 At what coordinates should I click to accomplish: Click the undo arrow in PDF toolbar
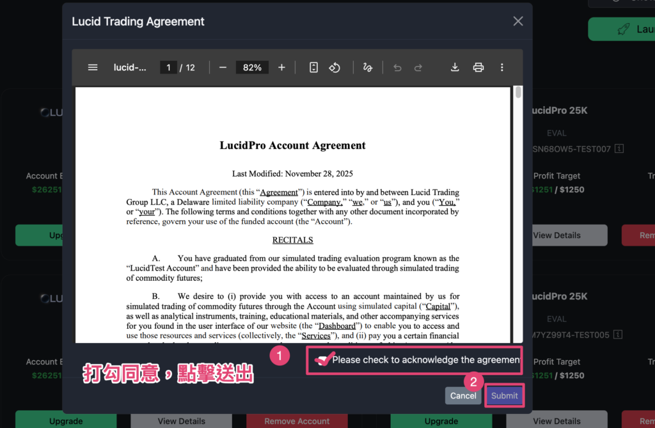[x=397, y=67]
